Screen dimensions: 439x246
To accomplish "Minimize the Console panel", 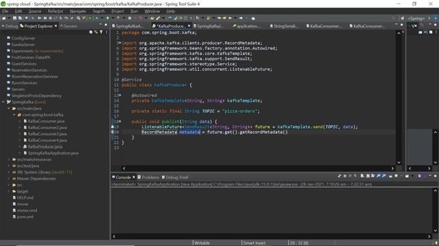I will coord(430,176).
